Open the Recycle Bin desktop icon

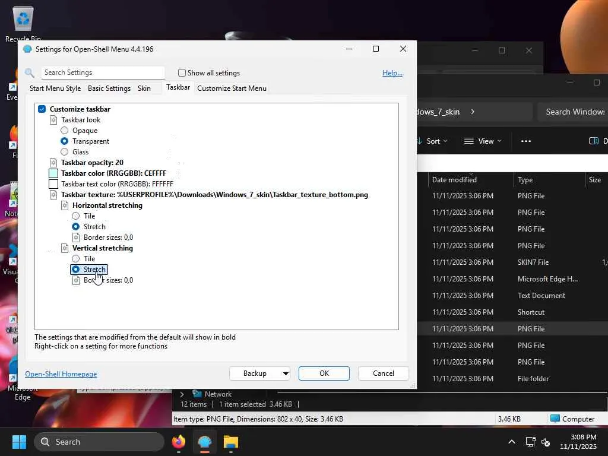(x=23, y=23)
